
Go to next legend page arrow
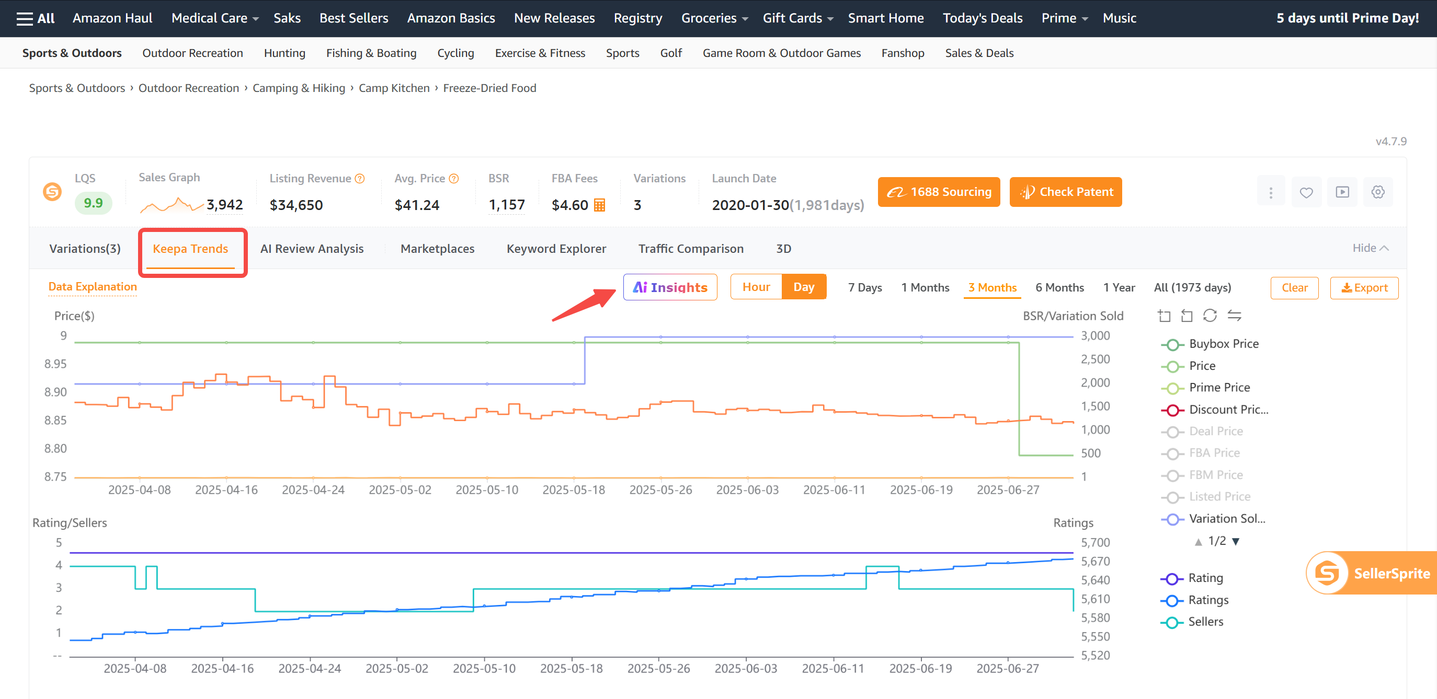[x=1236, y=542]
